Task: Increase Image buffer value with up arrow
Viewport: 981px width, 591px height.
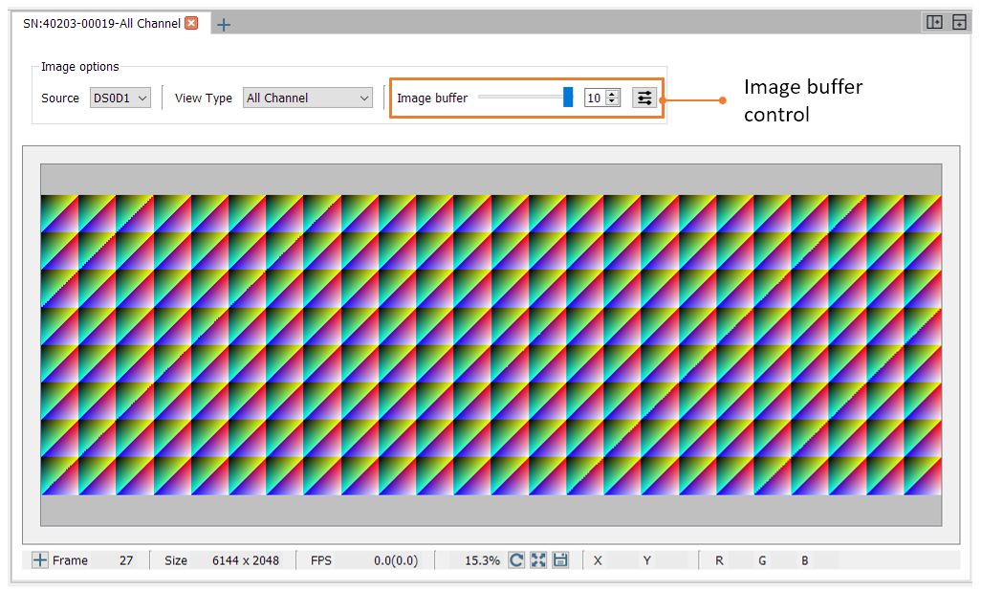Action: coord(613,94)
